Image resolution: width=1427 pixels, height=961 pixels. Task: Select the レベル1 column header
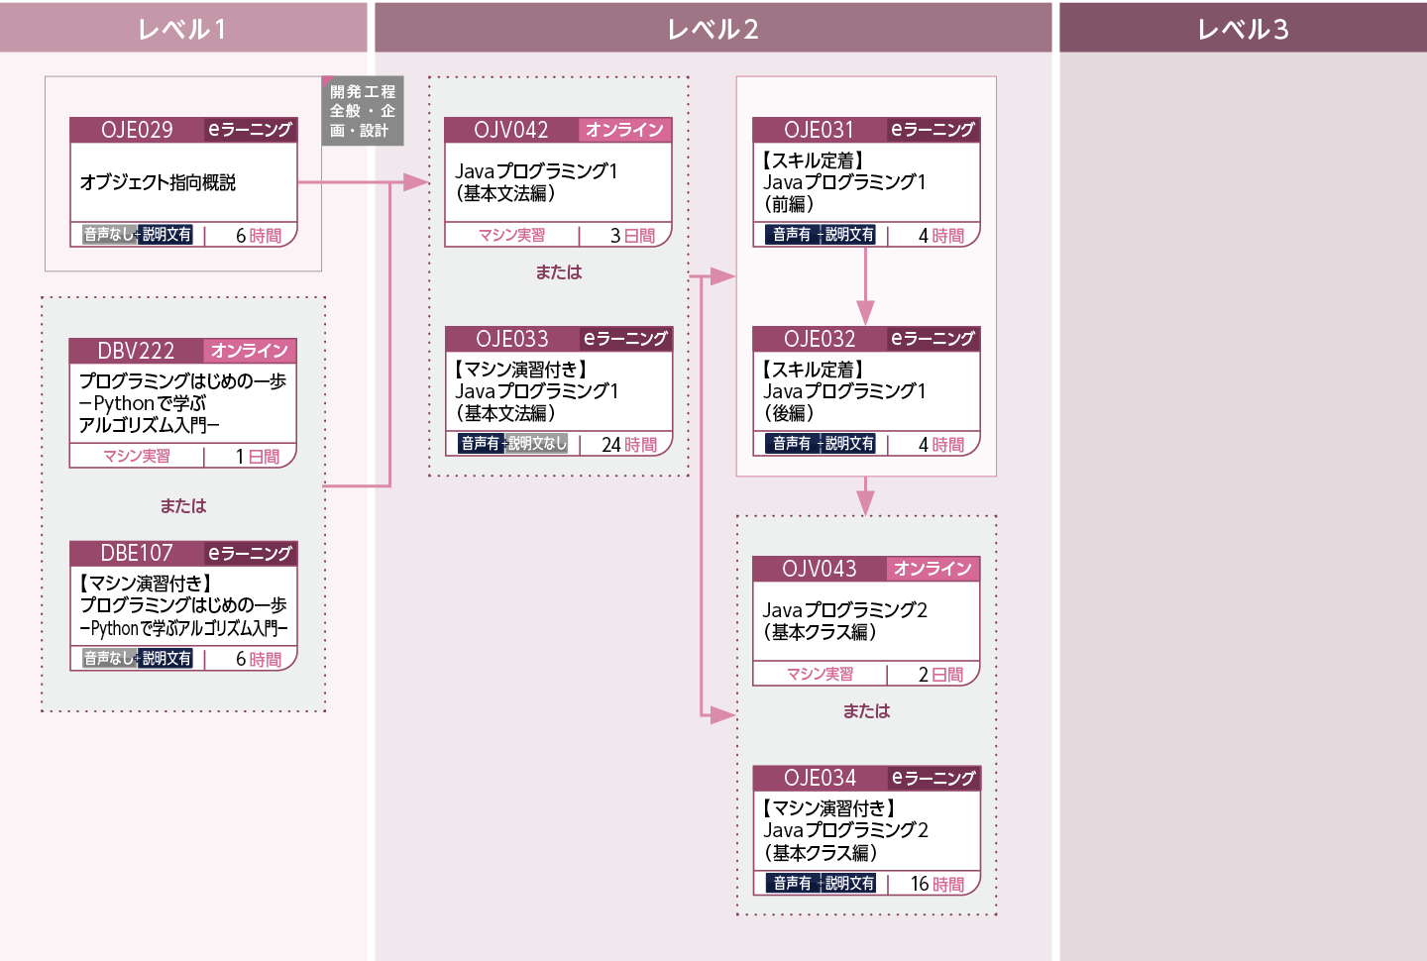point(183,27)
